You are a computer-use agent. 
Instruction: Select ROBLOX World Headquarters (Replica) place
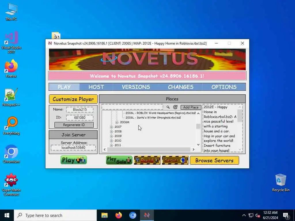[161, 113]
